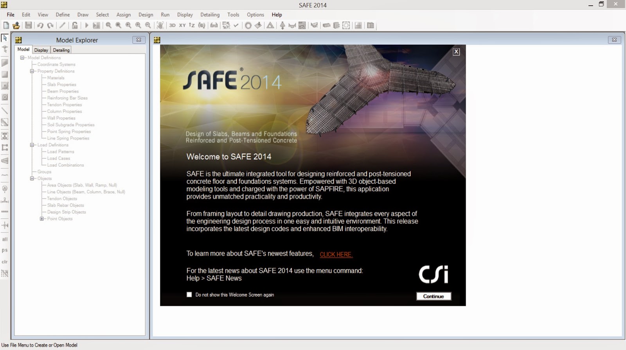Select Load Combinations in the tree
Image resolution: width=626 pixels, height=350 pixels.
(x=66, y=165)
